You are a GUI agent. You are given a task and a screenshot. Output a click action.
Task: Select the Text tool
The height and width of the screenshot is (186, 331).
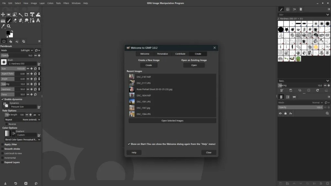[38, 20]
